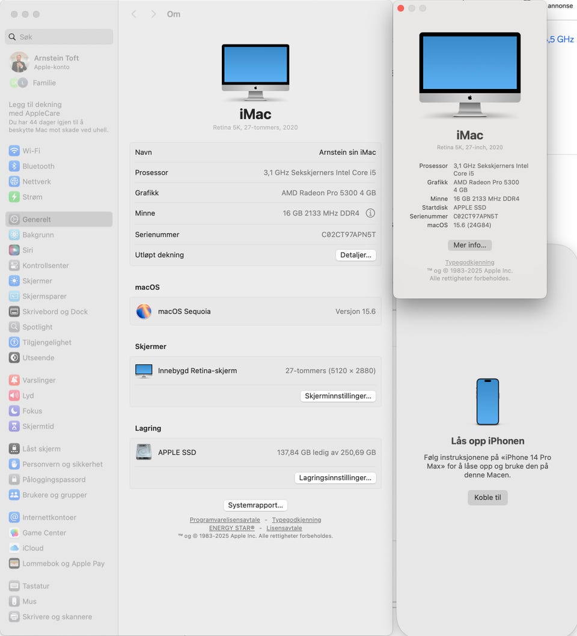Image resolution: width=577 pixels, height=636 pixels.
Task: Open the Lisensavtale link
Action: [x=284, y=528]
